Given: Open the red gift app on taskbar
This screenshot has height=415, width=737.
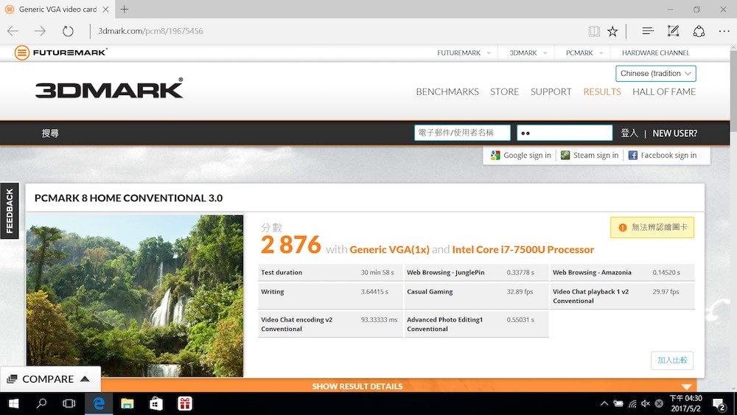Looking at the screenshot, I should 185,404.
